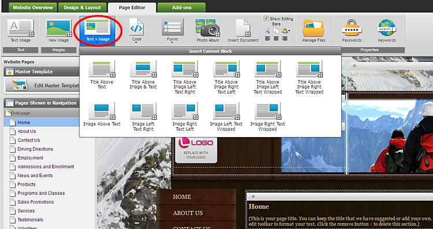Insert Image Right Text Left block
The height and width of the screenshot is (229, 433).
pos(185,117)
